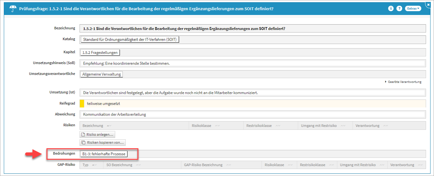Screen dimensions: 434x176
Task: Open the SOIT catalog tag
Action: coord(130,40)
